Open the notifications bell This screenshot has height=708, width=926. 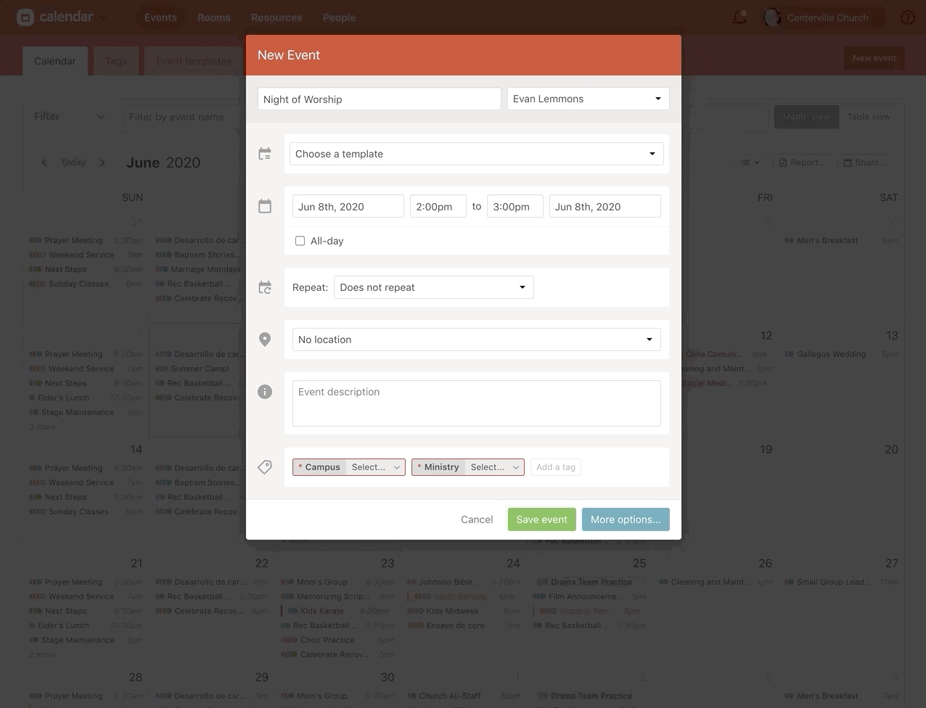(739, 17)
